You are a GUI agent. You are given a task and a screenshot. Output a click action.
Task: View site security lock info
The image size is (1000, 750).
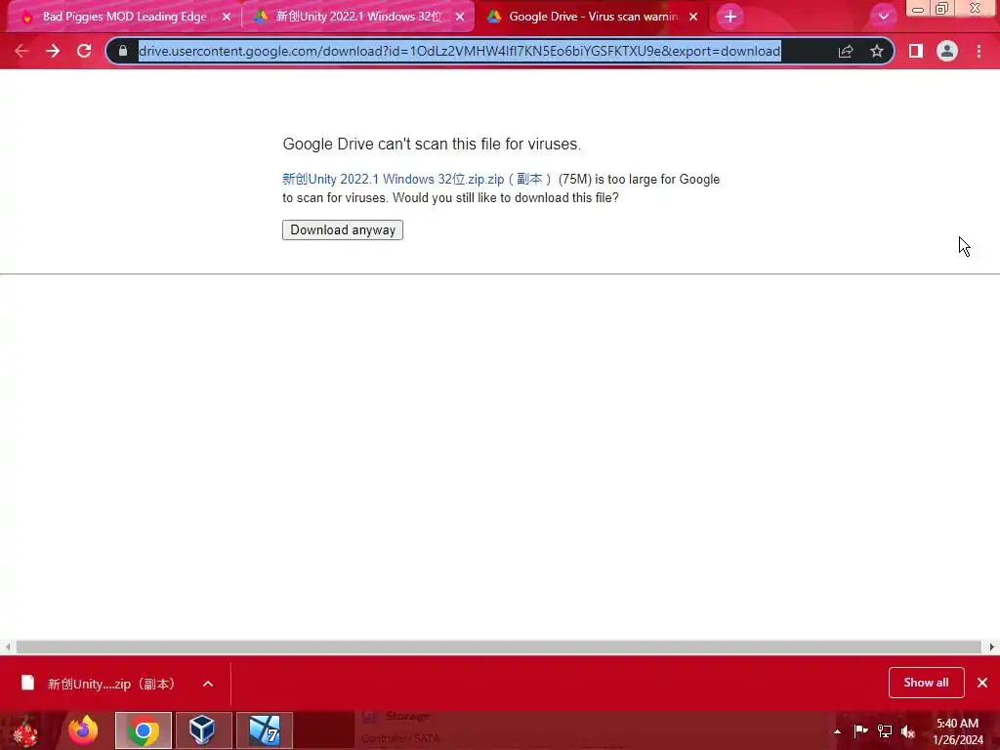(x=123, y=51)
